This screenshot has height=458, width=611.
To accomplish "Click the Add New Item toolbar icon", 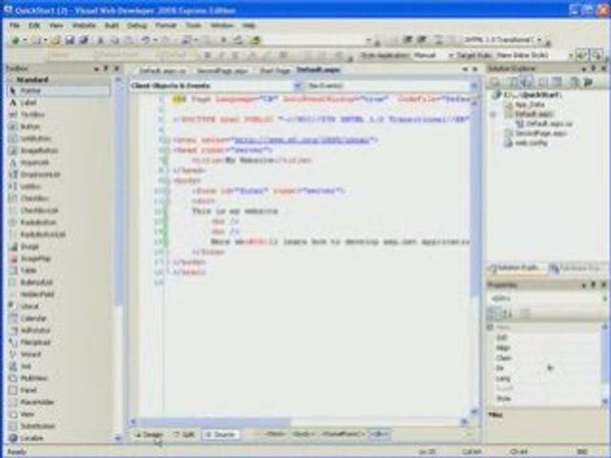I will pos(37,39).
